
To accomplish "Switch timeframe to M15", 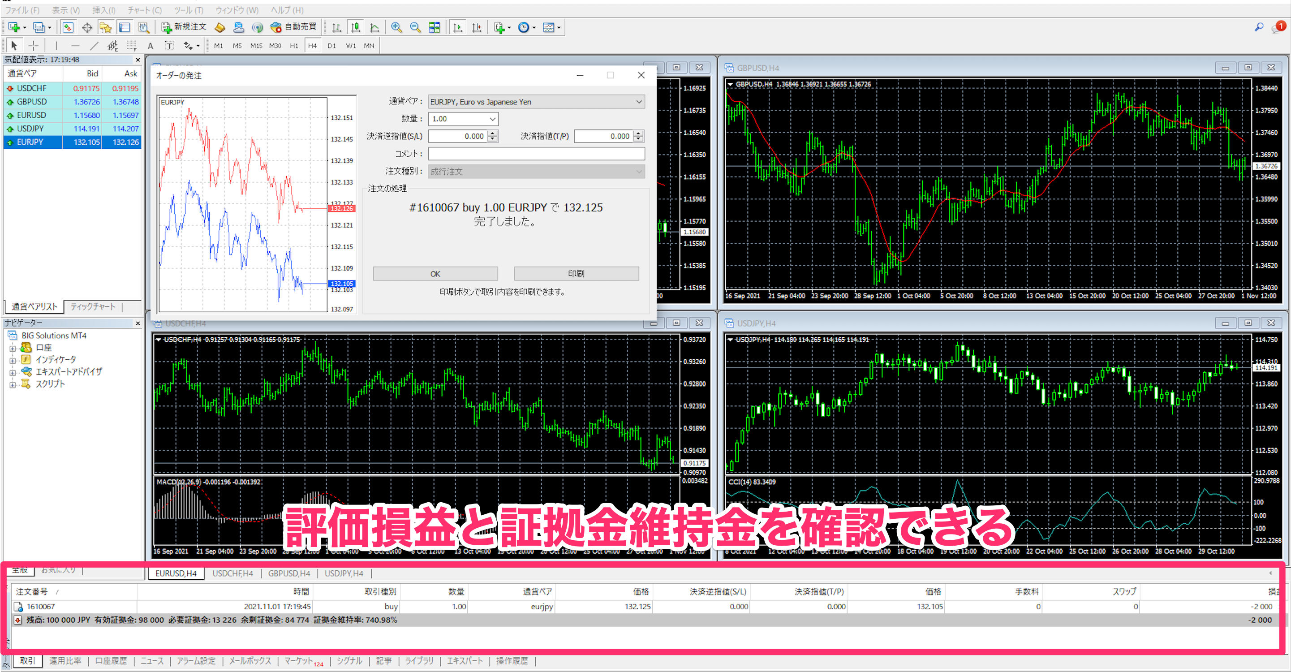I will coord(256,46).
